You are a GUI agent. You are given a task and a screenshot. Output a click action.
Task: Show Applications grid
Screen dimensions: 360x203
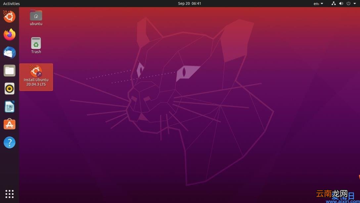pos(9,194)
